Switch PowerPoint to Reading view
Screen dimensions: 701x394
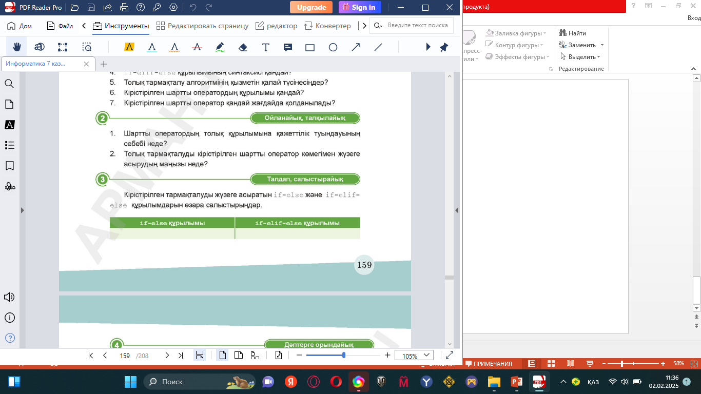coord(570,364)
